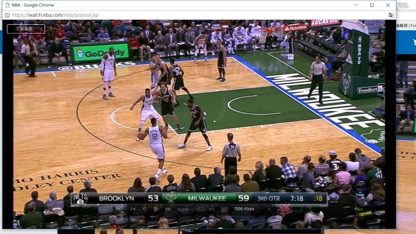416x234 pixels.
Task: Open the Google Translate icon in address bar
Action: click(391, 15)
